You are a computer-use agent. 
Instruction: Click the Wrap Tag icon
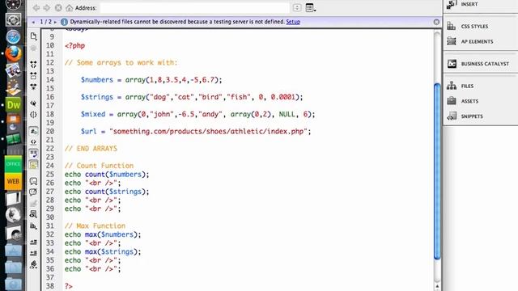click(x=33, y=203)
